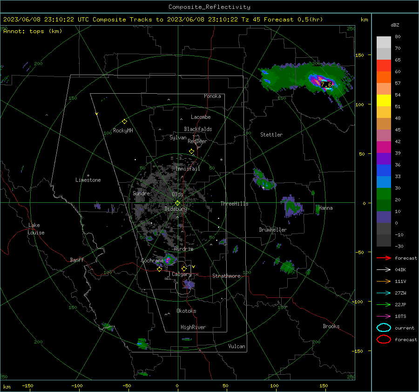Click the orange 60–57 dBZ color swatch
Image resolution: width=419 pixels, height=392 pixels.
[x=384, y=77]
